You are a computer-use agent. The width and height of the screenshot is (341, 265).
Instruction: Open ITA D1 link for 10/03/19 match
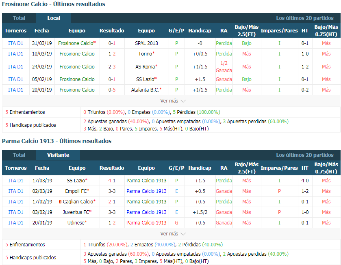pyautogui.click(x=15, y=54)
